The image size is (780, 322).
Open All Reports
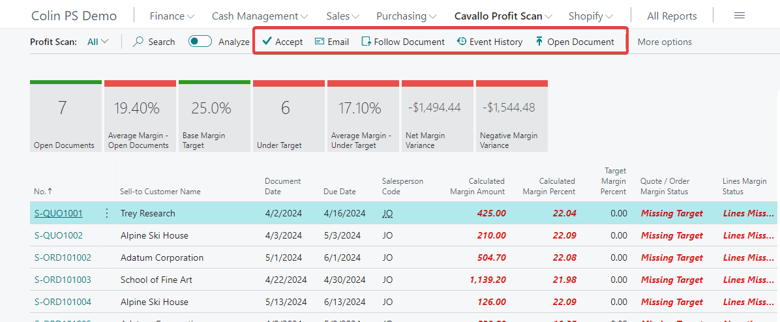[x=672, y=16]
